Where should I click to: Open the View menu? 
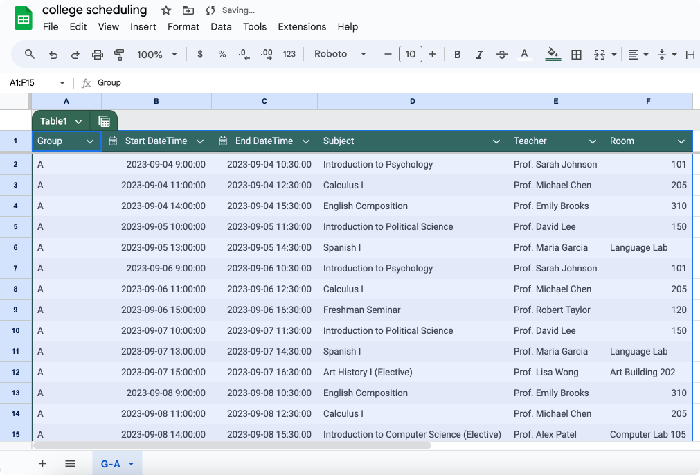[109, 27]
